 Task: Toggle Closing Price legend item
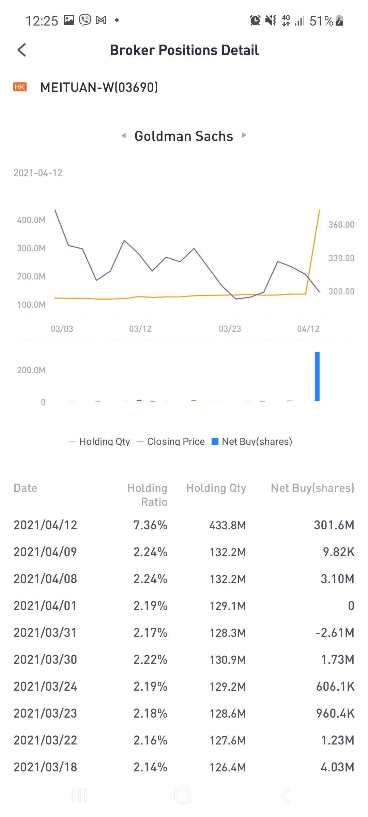point(171,442)
